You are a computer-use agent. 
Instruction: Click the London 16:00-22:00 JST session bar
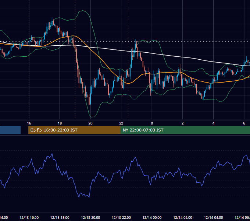pos(74,130)
